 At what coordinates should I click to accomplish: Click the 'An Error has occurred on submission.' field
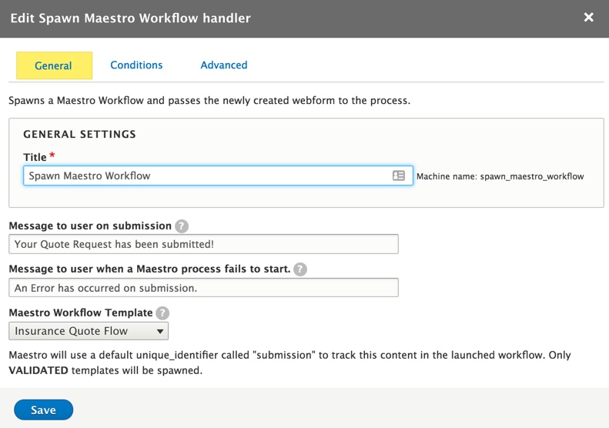203,287
